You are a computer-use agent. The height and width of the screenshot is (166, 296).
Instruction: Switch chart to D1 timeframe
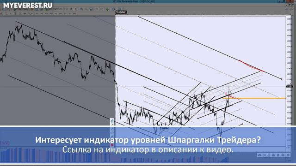coord(65,13)
